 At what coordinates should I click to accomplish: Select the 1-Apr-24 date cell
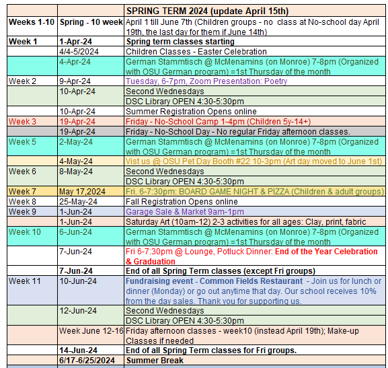pos(91,41)
